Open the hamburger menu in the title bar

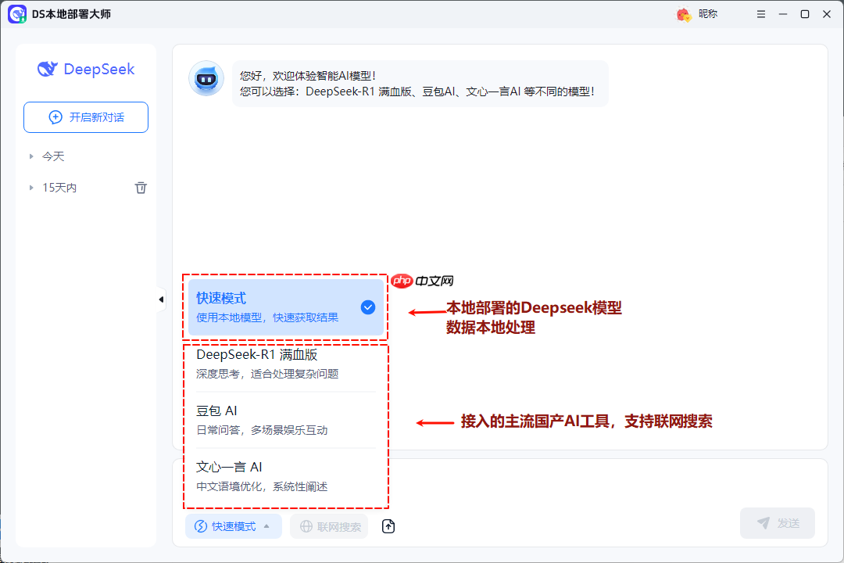tap(760, 13)
